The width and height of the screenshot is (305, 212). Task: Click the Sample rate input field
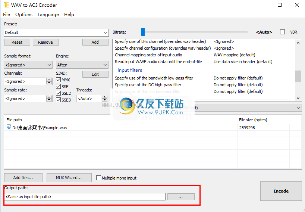click(x=25, y=99)
